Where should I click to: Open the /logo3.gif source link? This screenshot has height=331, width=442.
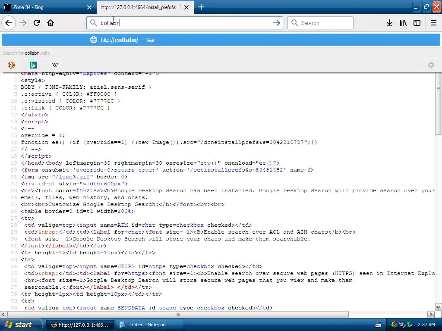(73, 177)
